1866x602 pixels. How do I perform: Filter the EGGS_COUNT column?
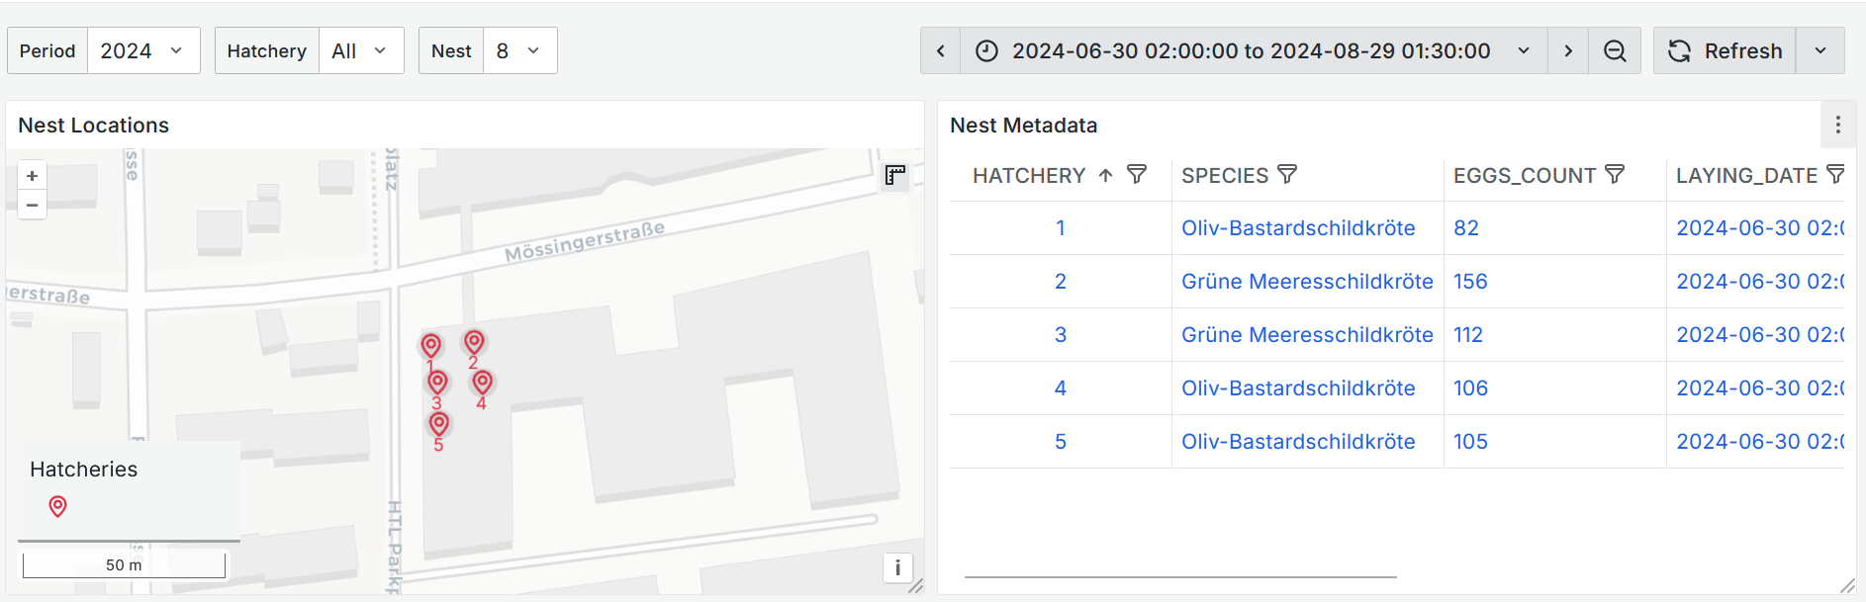tap(1615, 175)
